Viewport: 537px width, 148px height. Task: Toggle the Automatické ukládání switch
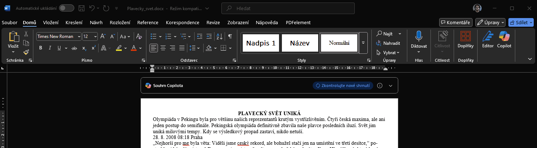click(x=66, y=8)
